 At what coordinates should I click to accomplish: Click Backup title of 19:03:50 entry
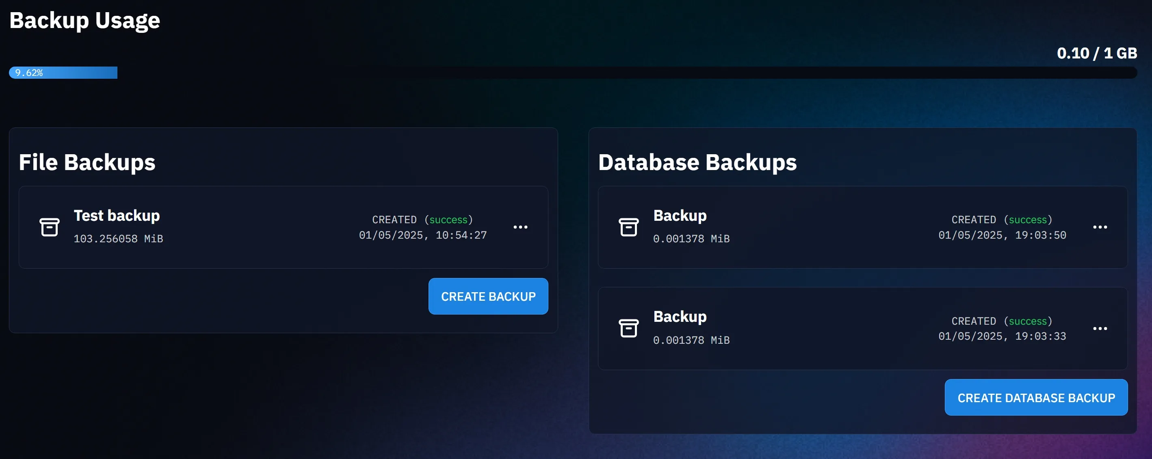(x=680, y=215)
